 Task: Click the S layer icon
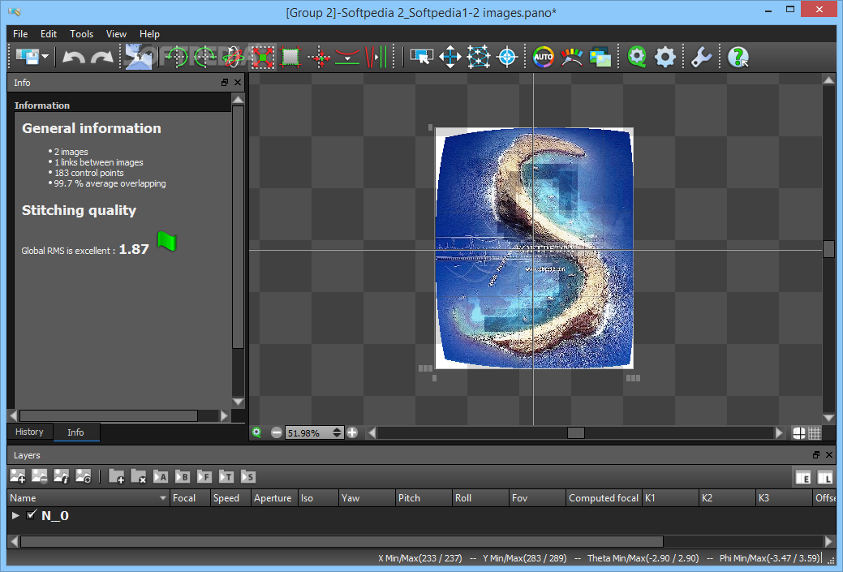pos(247,476)
